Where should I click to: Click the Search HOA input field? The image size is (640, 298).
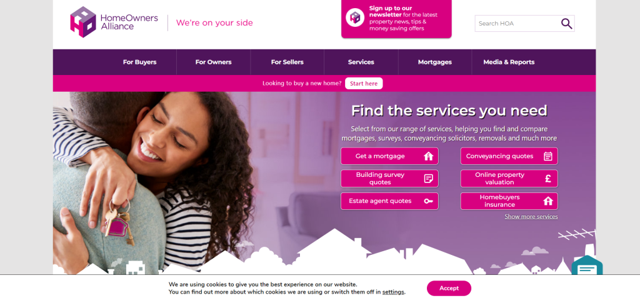coord(517,24)
